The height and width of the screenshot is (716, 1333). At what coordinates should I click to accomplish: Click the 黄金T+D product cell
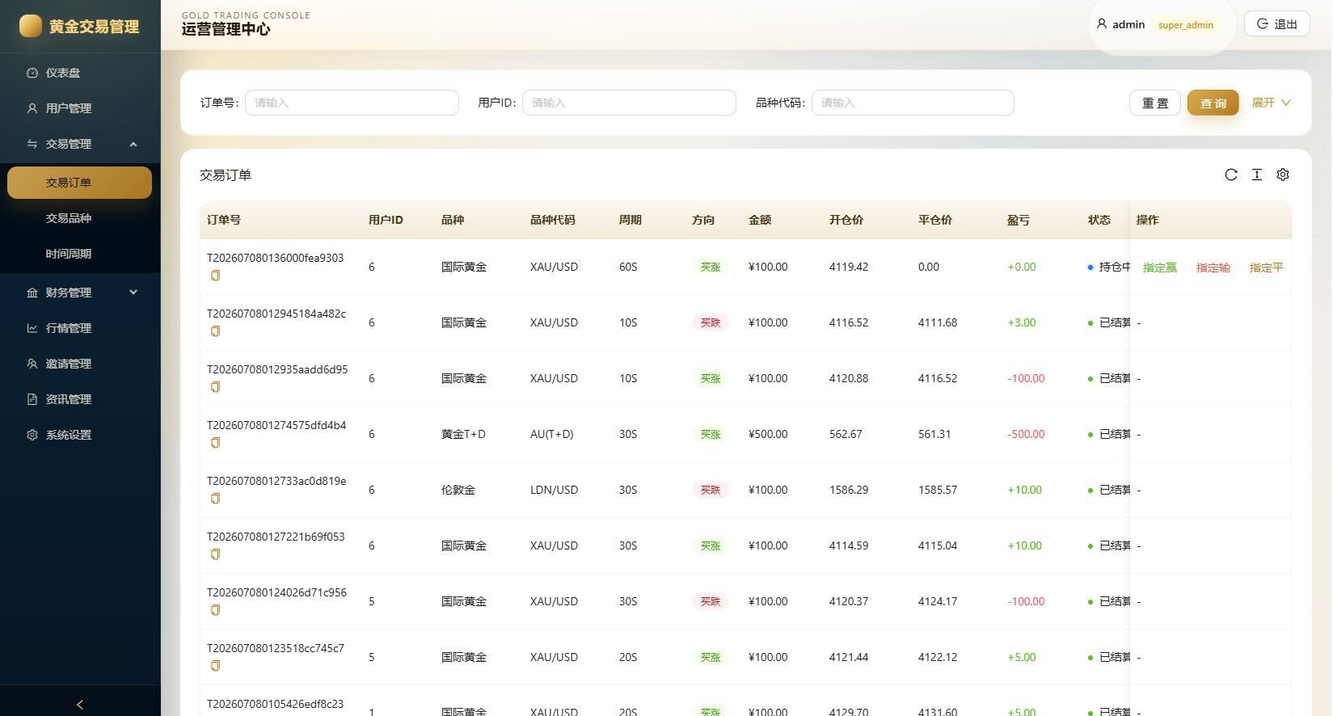click(x=463, y=434)
